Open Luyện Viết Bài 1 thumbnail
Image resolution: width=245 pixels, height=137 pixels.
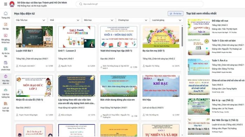pos(34,37)
